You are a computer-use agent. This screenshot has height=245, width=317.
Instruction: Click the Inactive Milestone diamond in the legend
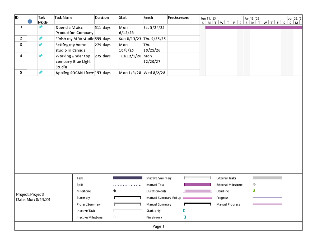115,217
